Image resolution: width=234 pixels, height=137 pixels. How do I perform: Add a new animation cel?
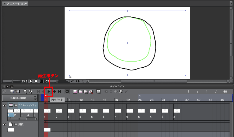click(80, 92)
